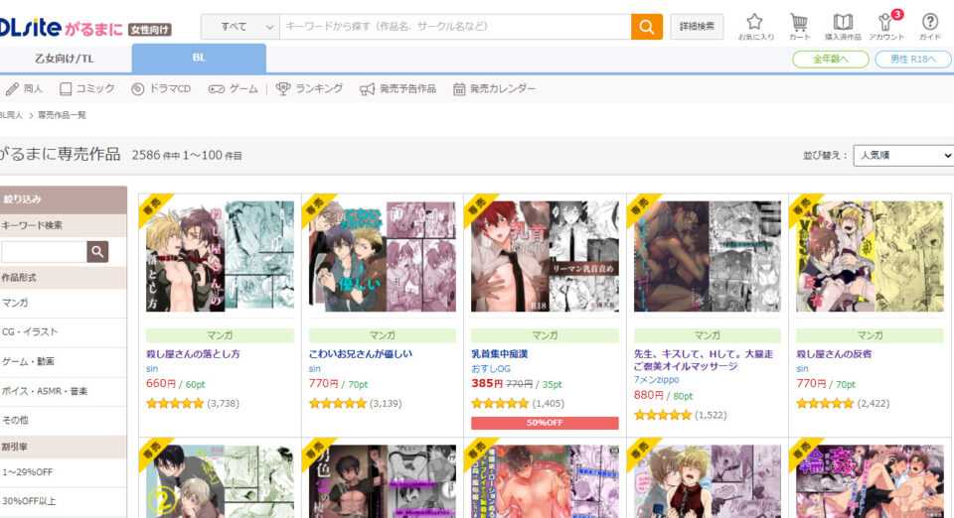This screenshot has height=518, width=954.
Task: Open title link こわいお兄さんが優しい
Action: tap(360, 354)
